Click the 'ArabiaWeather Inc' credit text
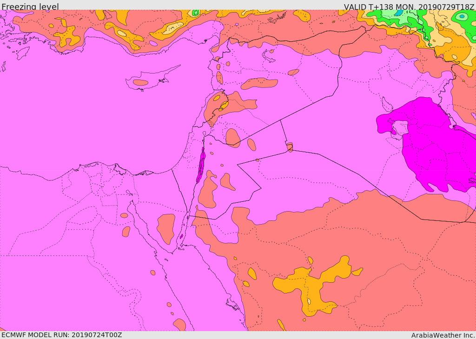Image resolution: width=476 pixels, height=339 pixels. click(443, 335)
